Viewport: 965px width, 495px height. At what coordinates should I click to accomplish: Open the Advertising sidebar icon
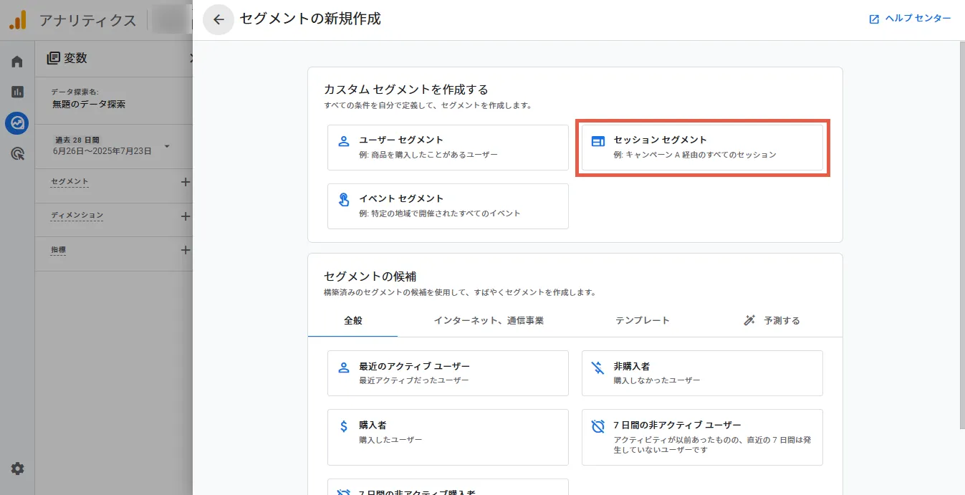coord(17,153)
